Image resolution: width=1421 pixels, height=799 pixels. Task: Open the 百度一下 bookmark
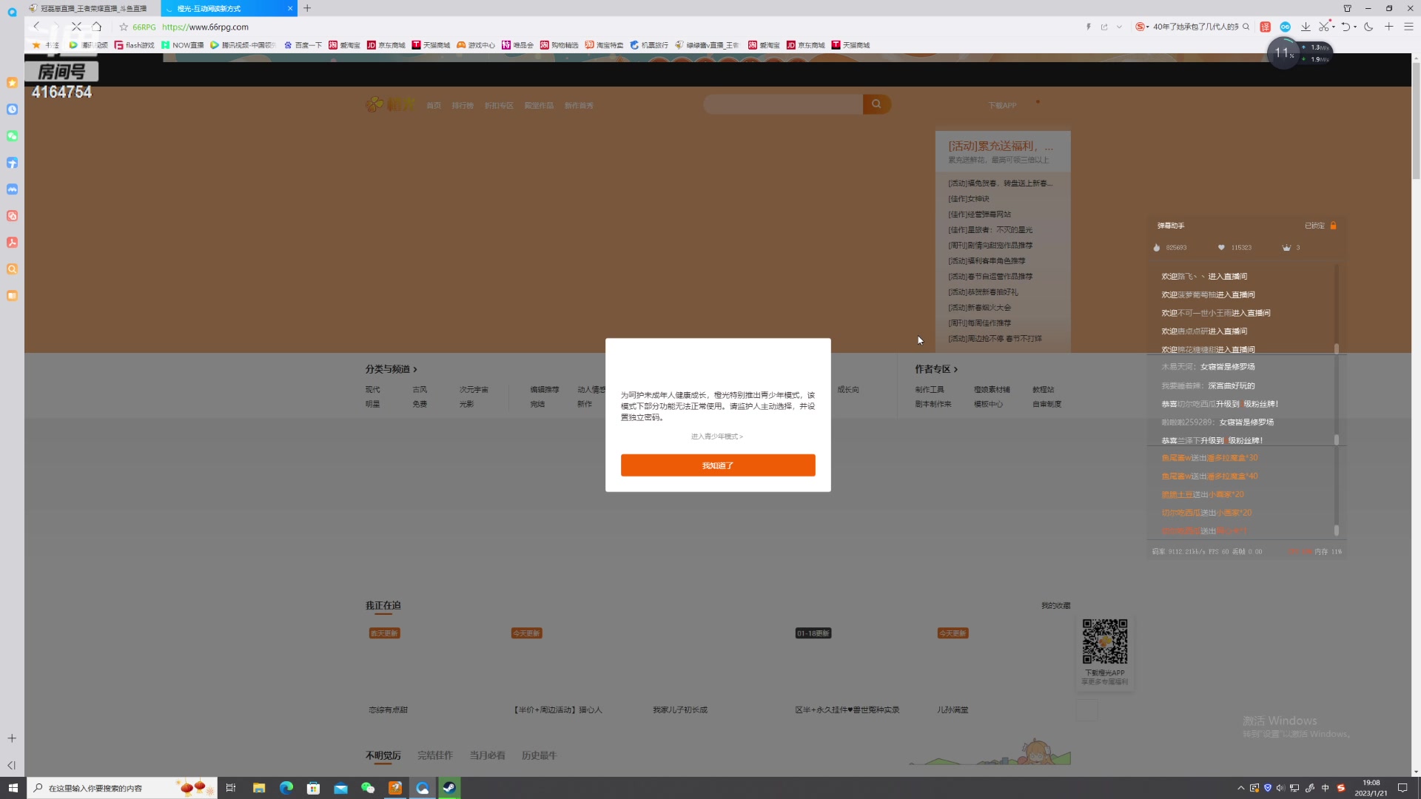tap(303, 45)
